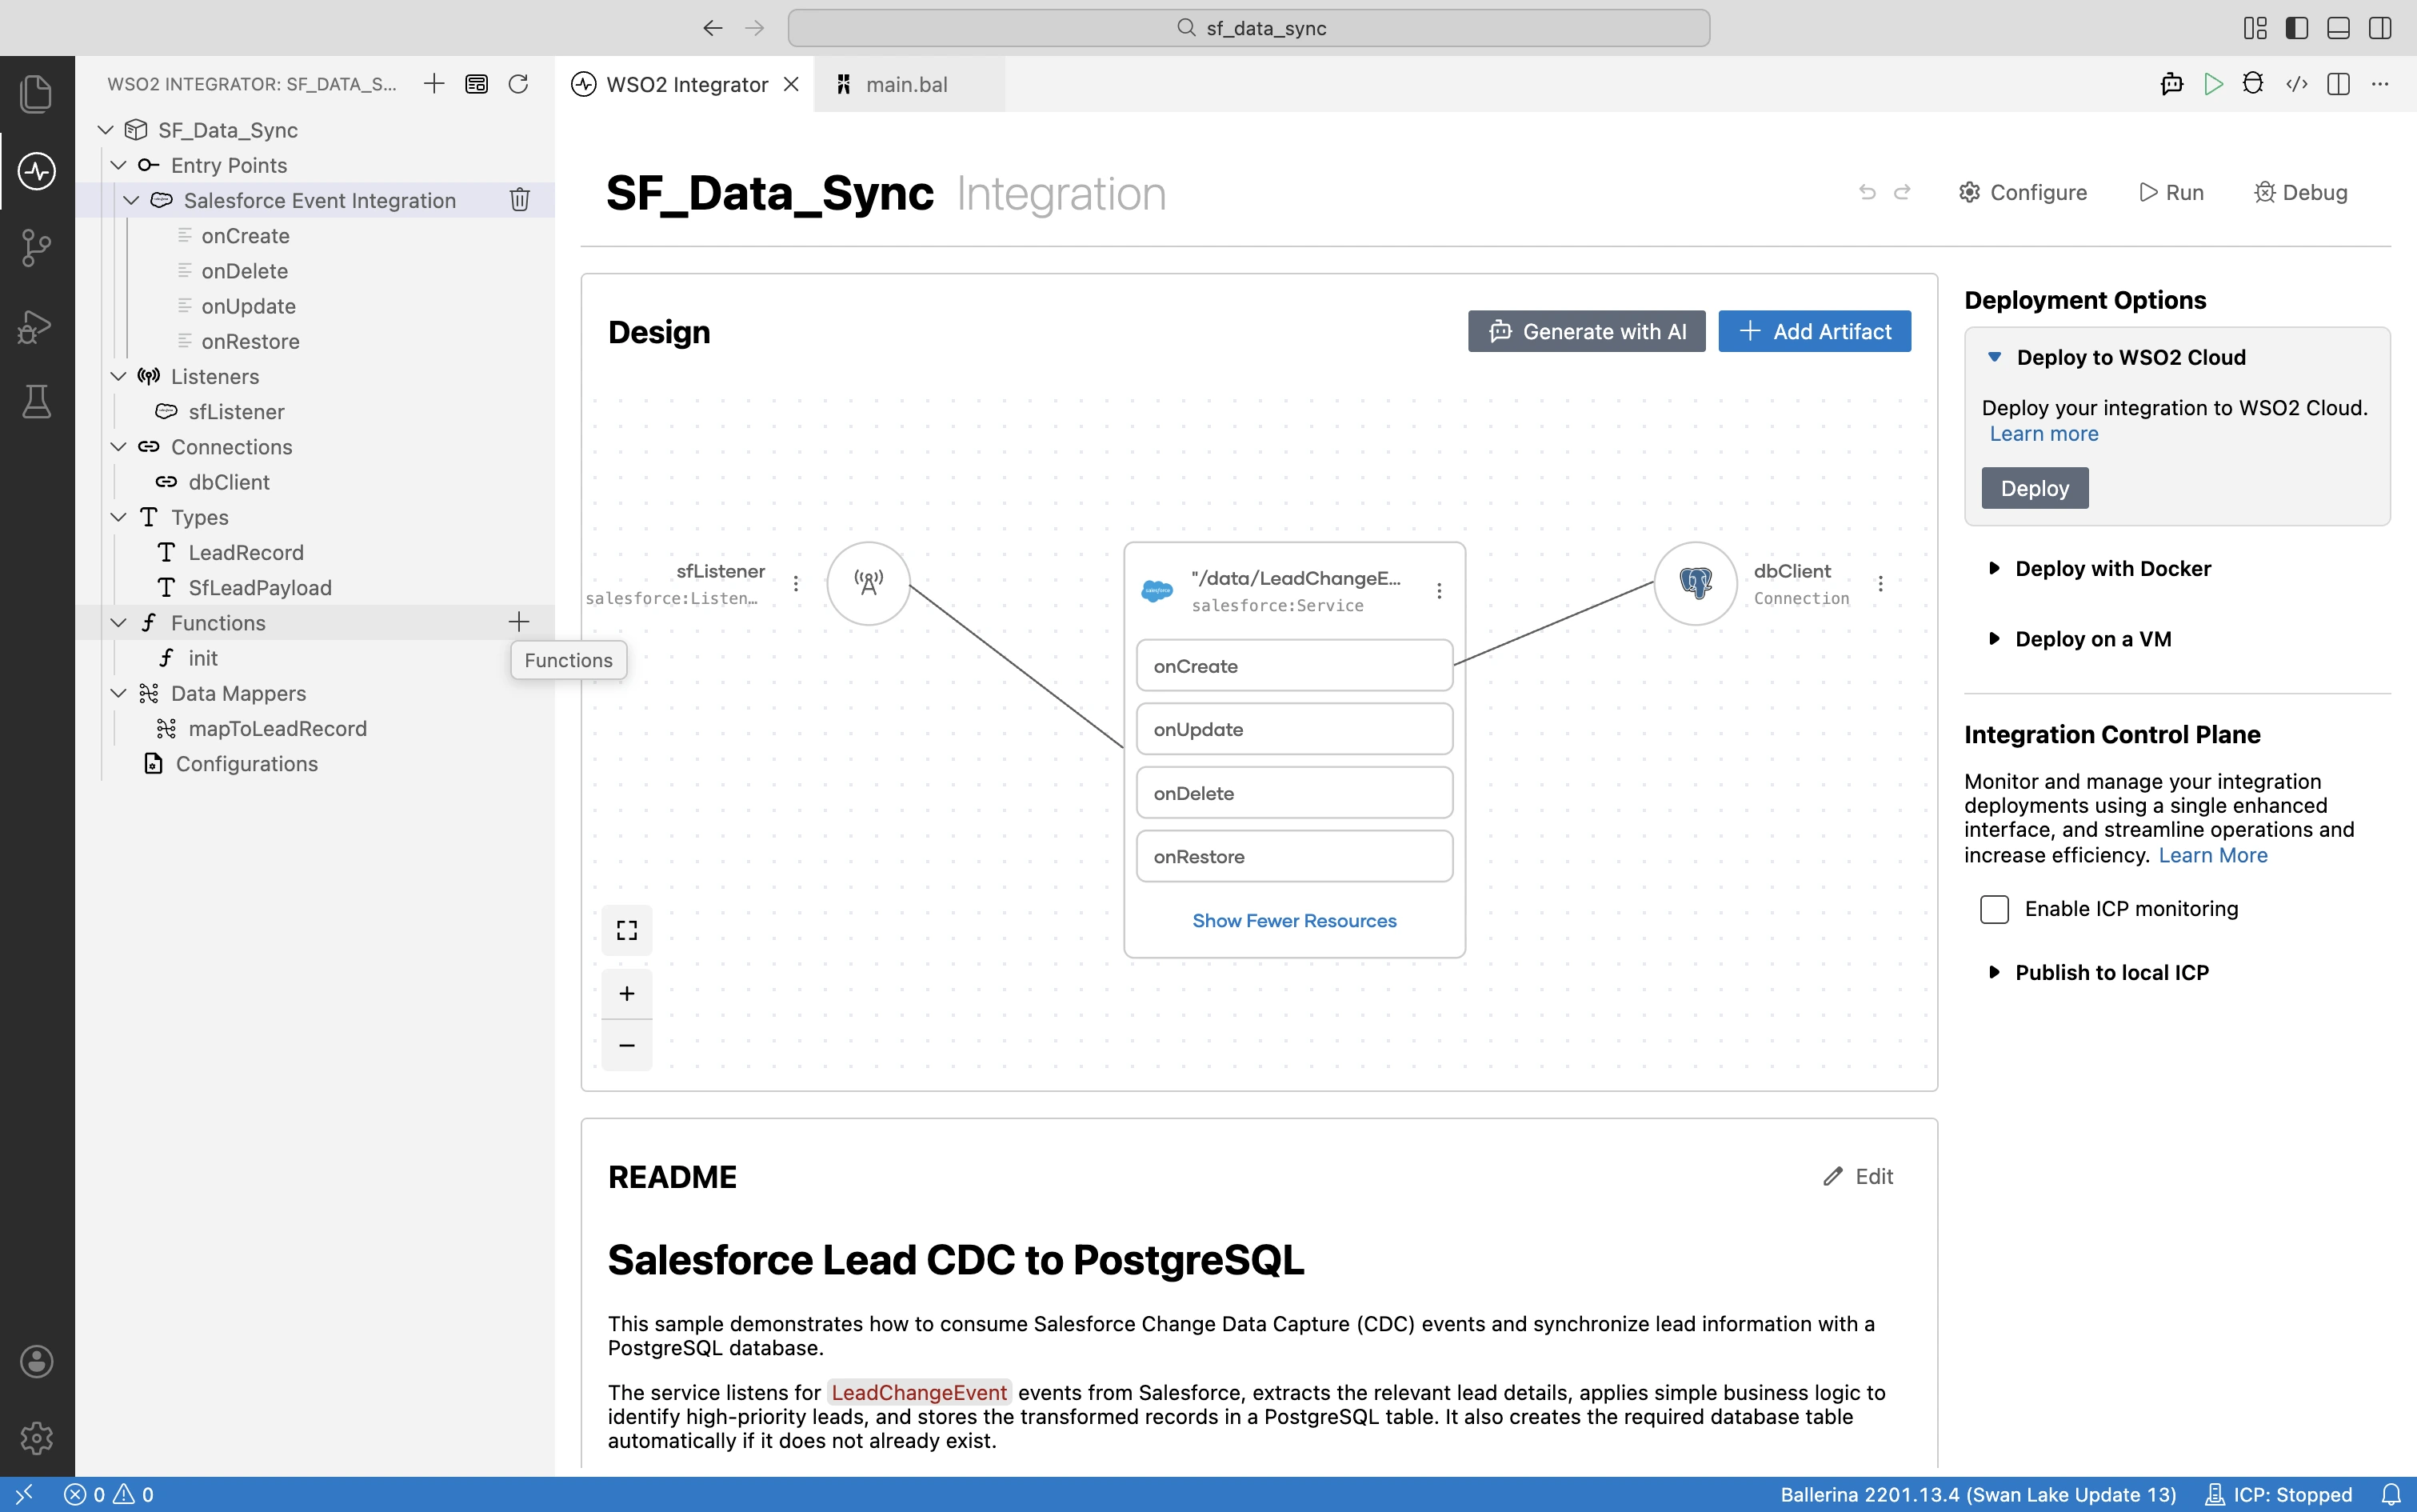
Task: Open the Accounts icon in activity bar
Action: tap(37, 1361)
